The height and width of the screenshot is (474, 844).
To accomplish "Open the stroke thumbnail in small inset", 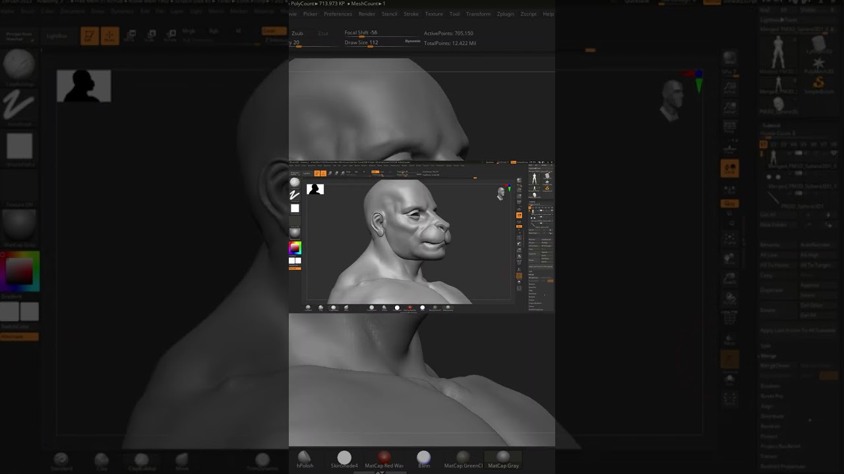I will click(x=295, y=195).
